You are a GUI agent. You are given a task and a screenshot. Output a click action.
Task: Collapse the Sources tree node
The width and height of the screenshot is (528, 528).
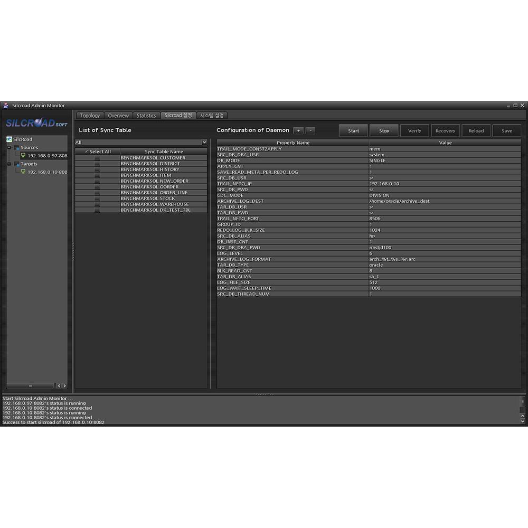click(8, 147)
